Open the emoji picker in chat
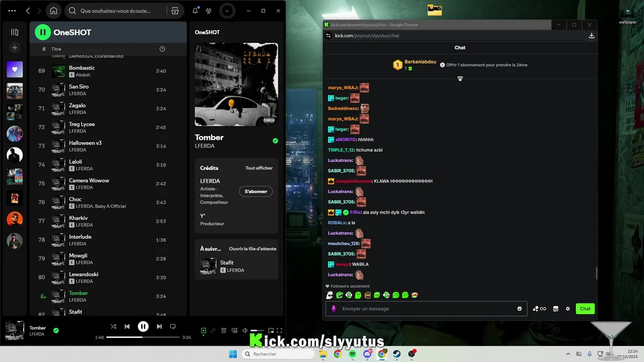This screenshot has height=362, width=644. [x=520, y=309]
